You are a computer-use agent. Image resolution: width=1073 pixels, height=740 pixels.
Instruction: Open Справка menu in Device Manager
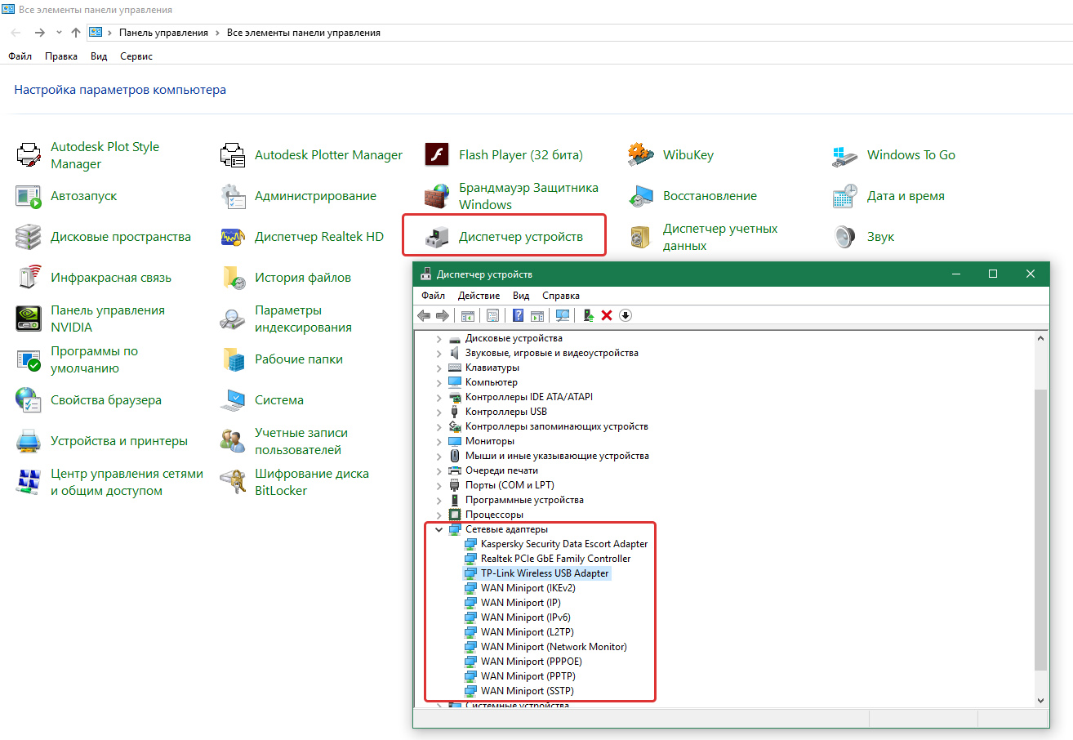point(561,296)
